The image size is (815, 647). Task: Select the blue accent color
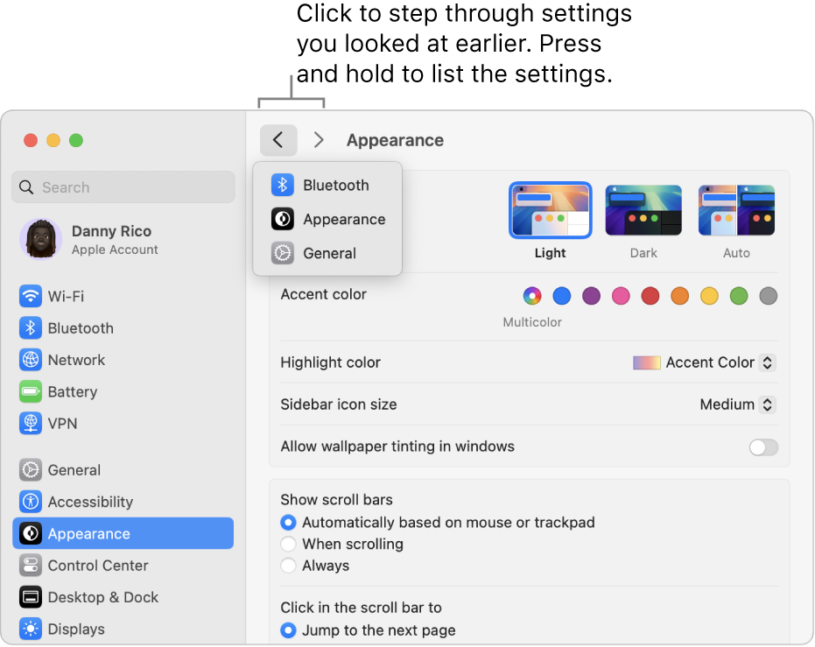pyautogui.click(x=562, y=296)
